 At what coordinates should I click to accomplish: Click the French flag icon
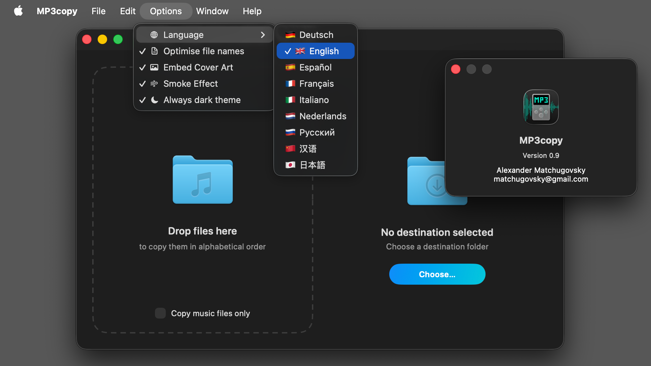(290, 84)
